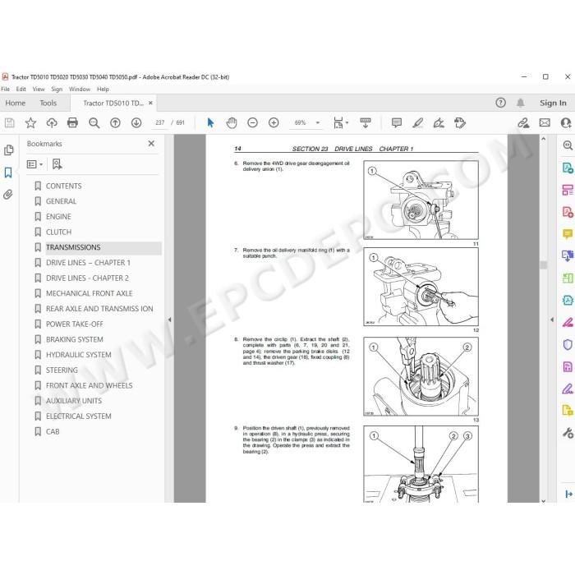575x575 pixels.
Task: Select the highlighter pen tool
Action: tap(417, 122)
